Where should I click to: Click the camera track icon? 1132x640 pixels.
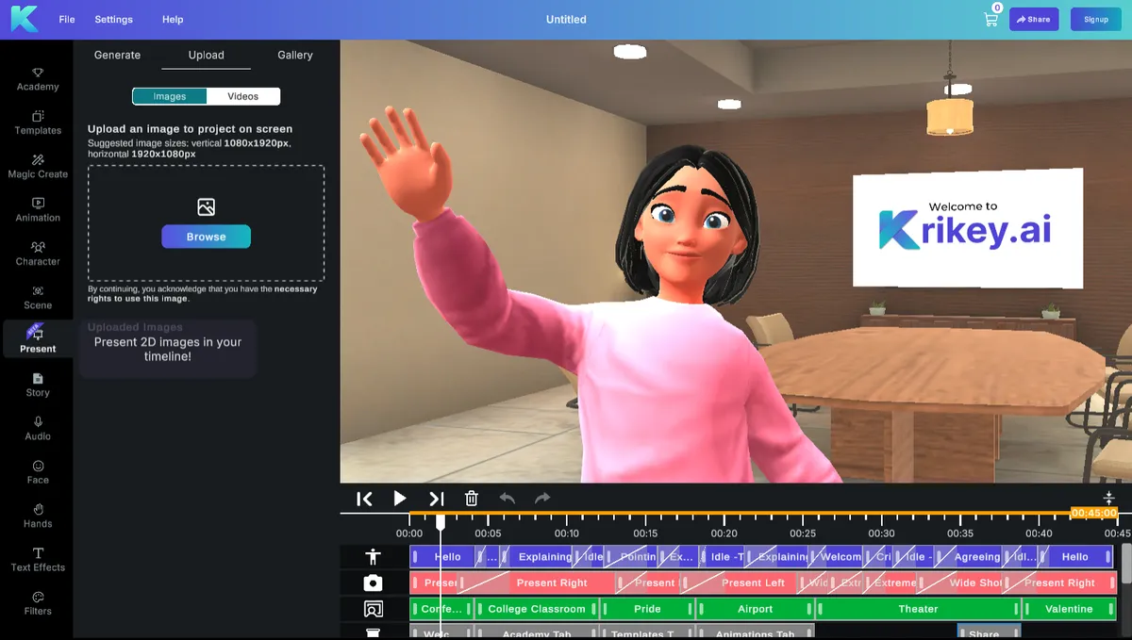click(x=374, y=583)
